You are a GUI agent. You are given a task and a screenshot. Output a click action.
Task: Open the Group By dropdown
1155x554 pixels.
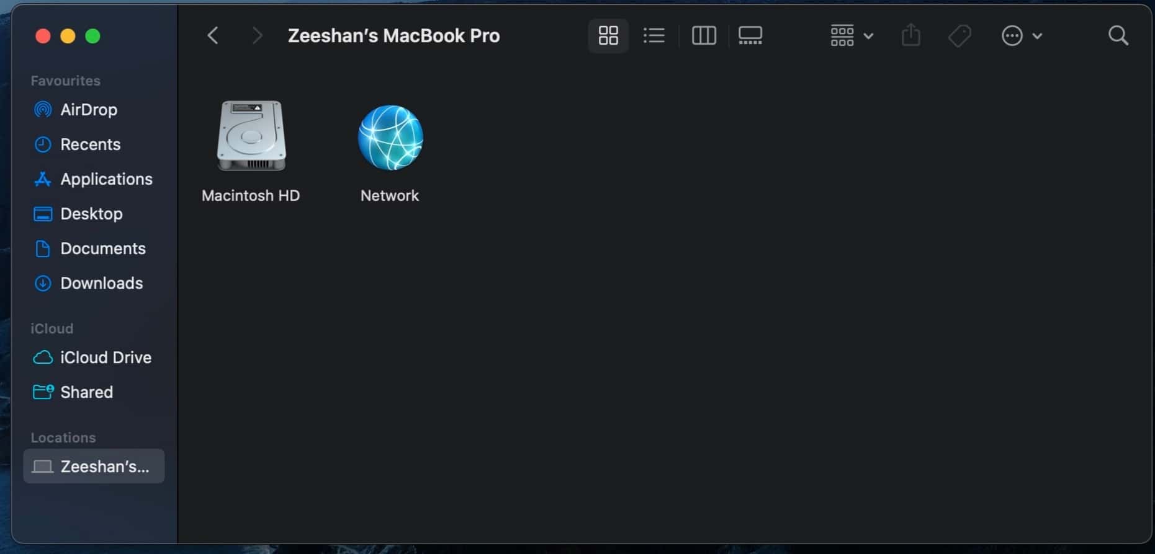pos(852,35)
